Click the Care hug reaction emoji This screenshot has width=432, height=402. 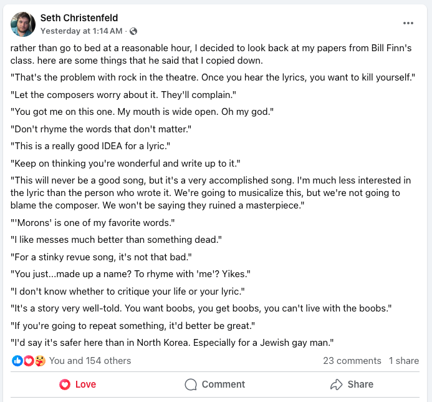39,361
